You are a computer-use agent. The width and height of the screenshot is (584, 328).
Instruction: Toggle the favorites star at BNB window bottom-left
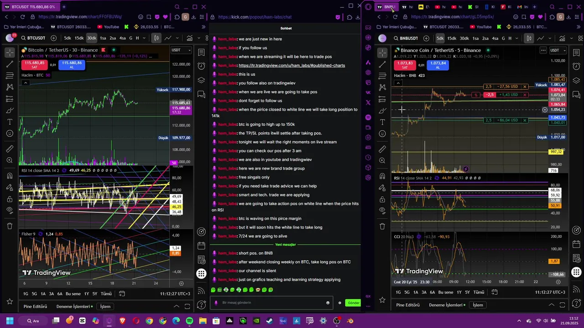point(382,300)
